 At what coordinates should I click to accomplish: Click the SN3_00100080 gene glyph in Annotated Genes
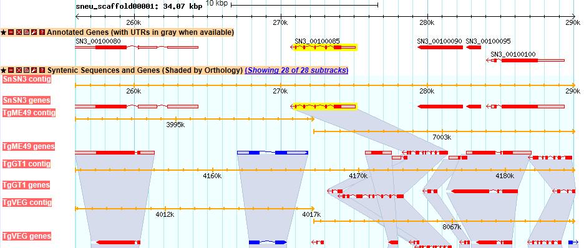[x=137, y=47]
